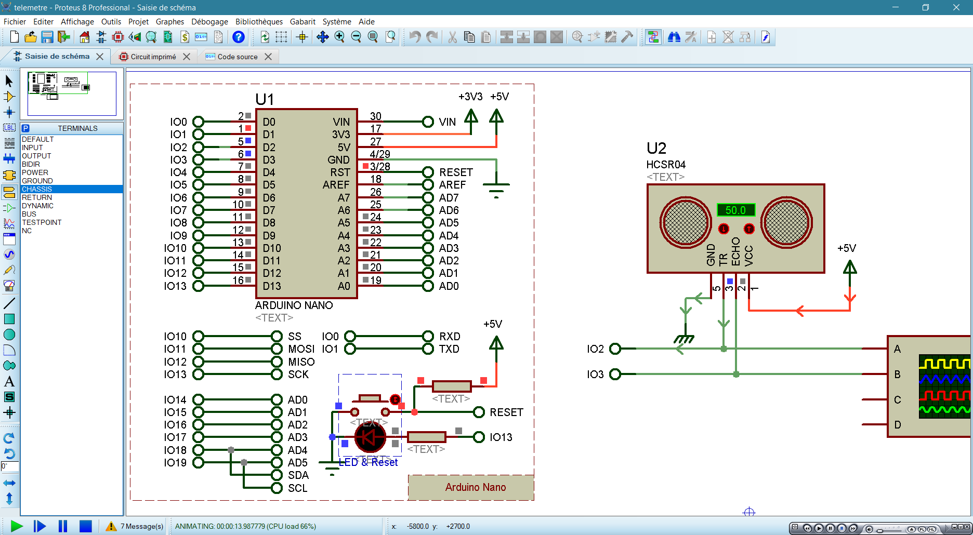The width and height of the screenshot is (973, 535).
Task: Click the Electrical Rules Check lightning icon
Action: [x=766, y=37]
